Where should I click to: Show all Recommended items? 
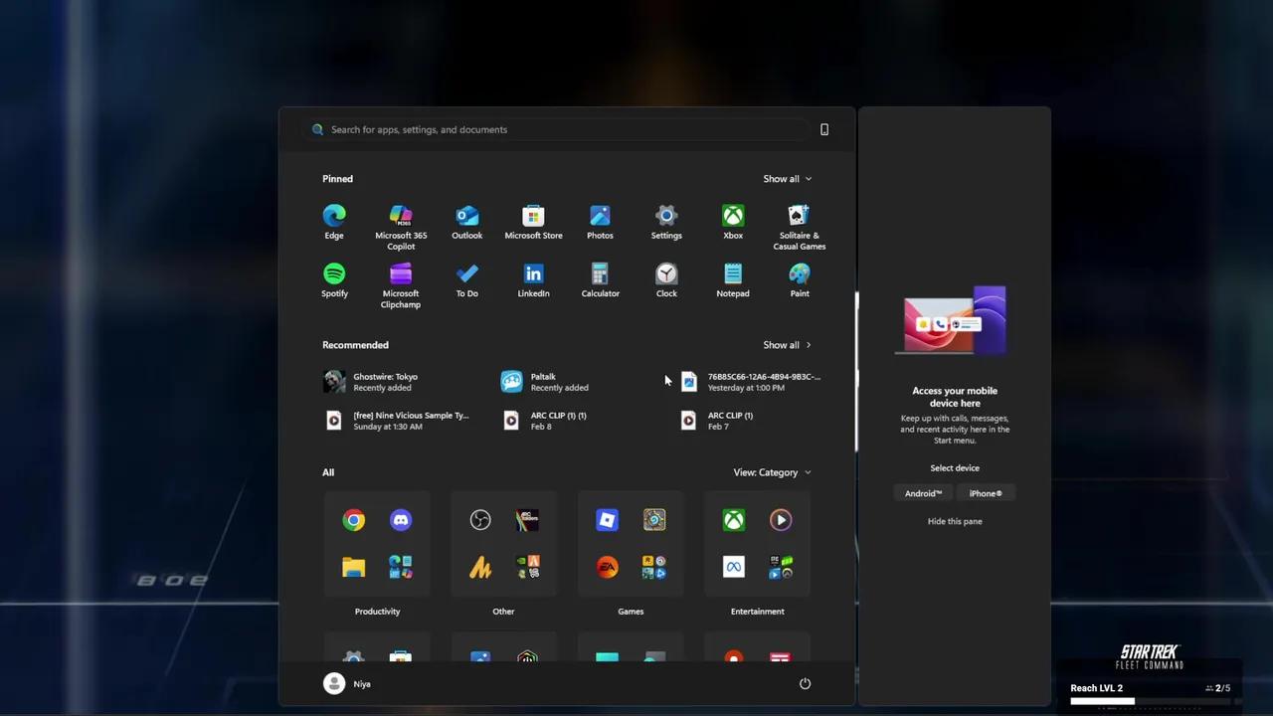[788, 345]
